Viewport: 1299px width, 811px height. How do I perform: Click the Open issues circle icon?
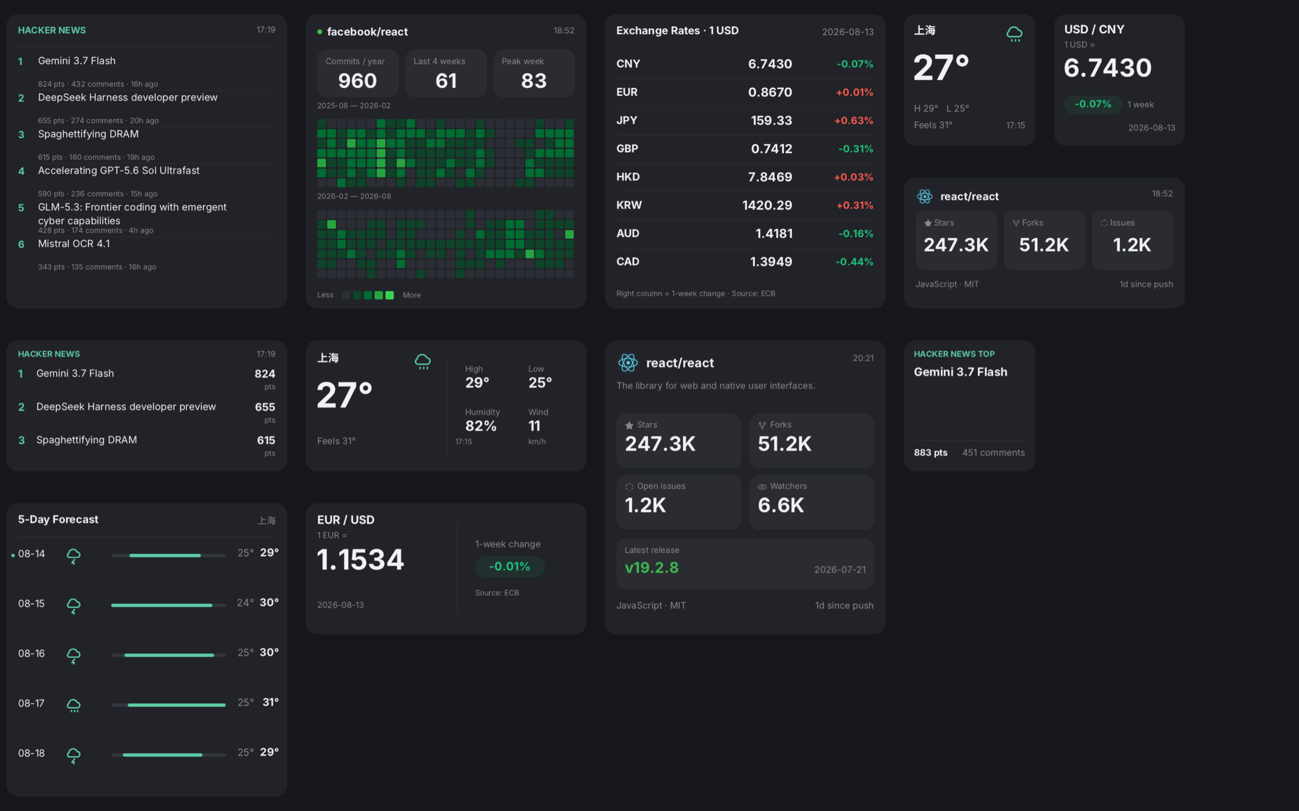point(629,487)
